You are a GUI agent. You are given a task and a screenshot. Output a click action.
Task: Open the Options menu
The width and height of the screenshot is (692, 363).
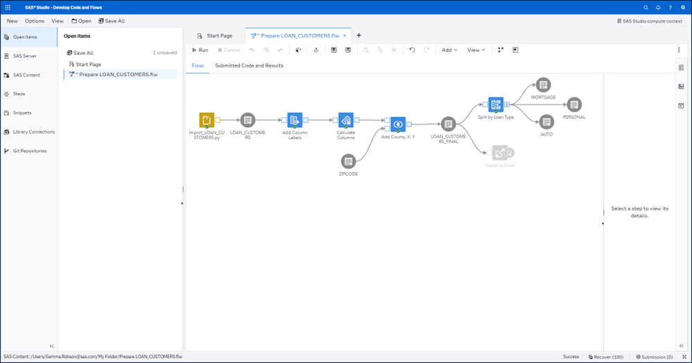pos(35,21)
